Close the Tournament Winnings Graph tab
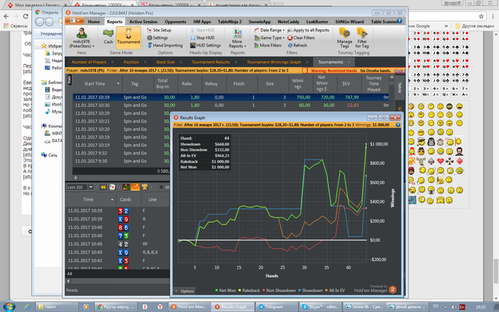 (x=307, y=62)
